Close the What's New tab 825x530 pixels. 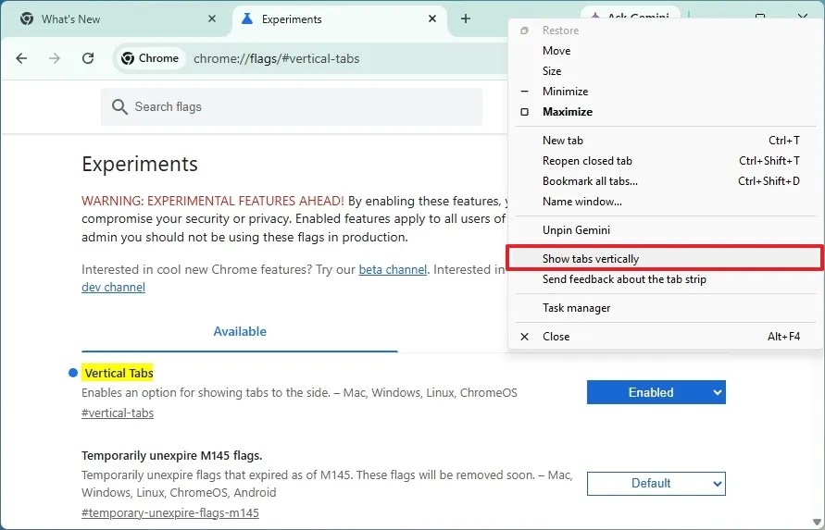tap(211, 18)
